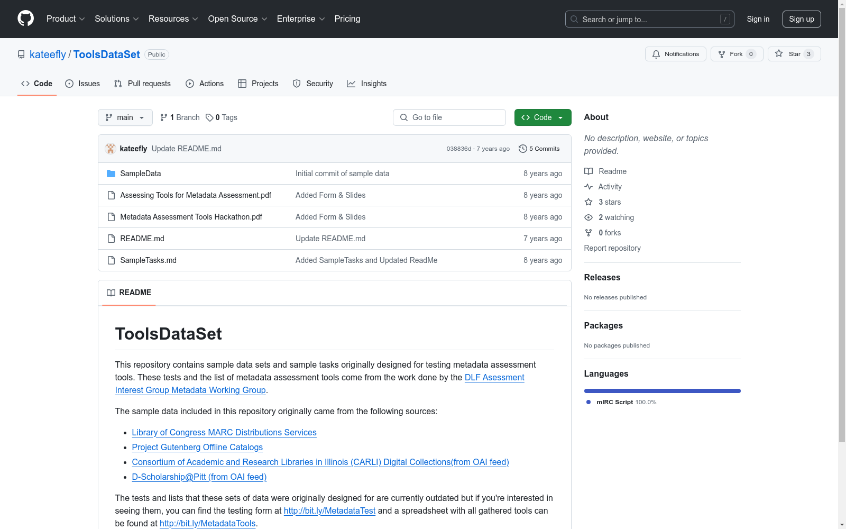846x529 pixels.
Task: Select the README tab
Action: pos(129,293)
